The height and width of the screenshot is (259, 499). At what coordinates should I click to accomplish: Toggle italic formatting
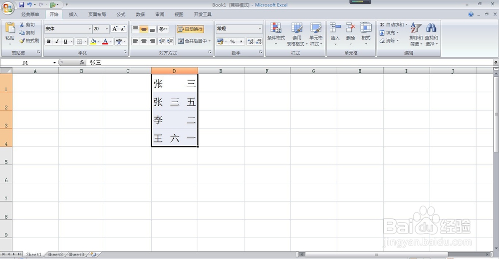pyautogui.click(x=57, y=41)
